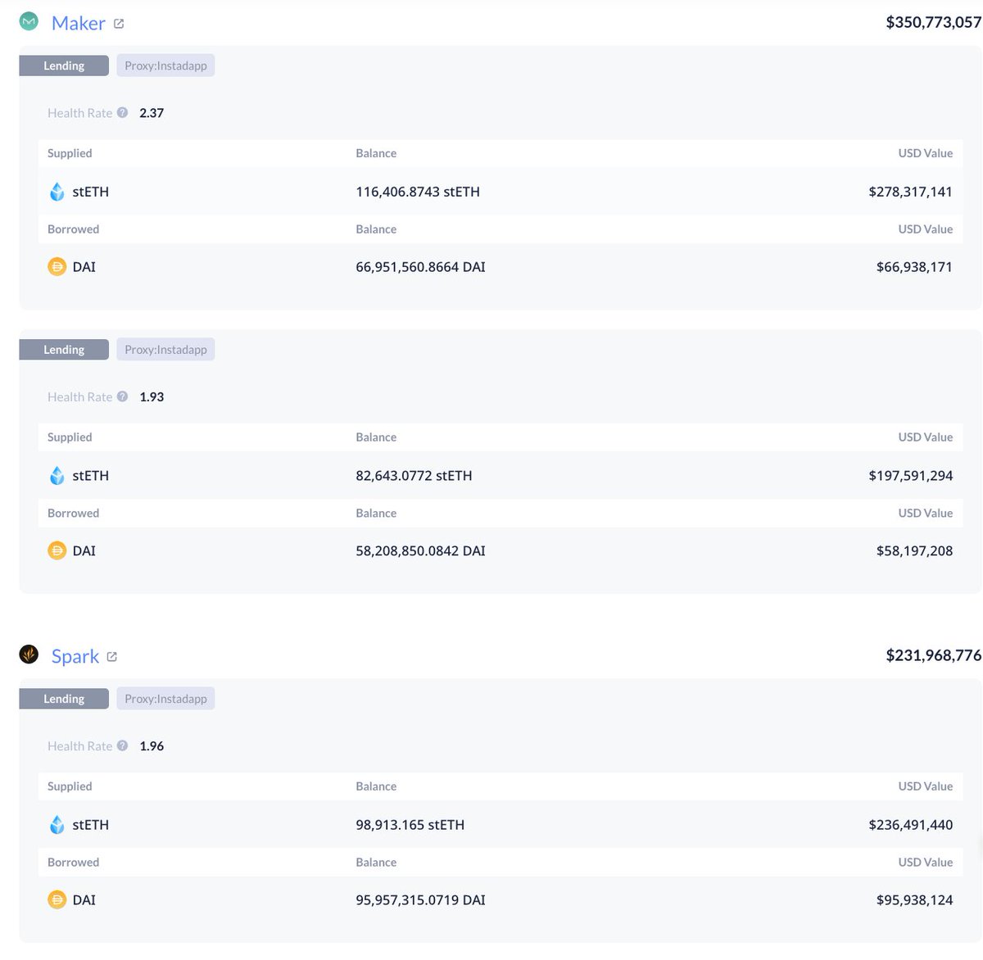
Task: Click the stETH icon in the 98,913.165 row
Action: pos(57,825)
